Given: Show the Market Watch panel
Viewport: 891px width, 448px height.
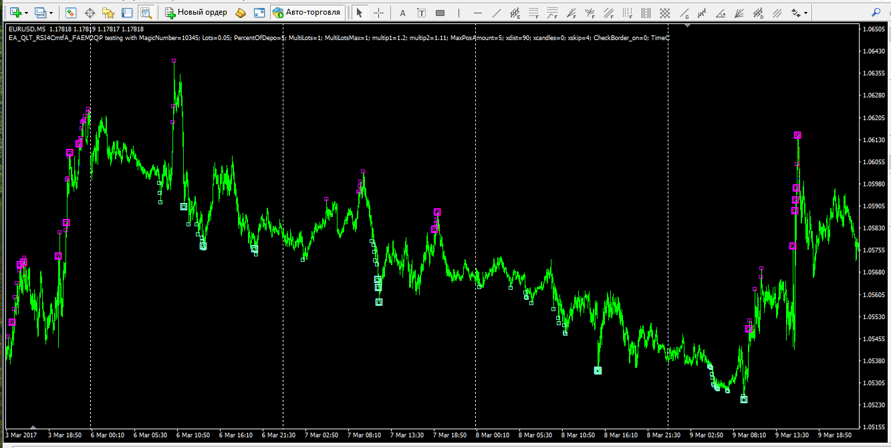Looking at the screenshot, I should pos(71,12).
